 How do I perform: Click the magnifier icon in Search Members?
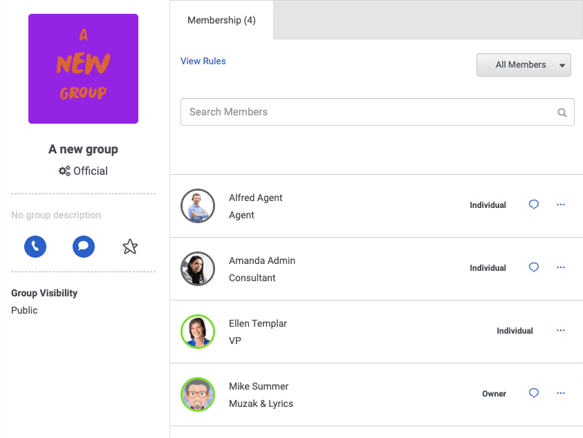coord(561,111)
